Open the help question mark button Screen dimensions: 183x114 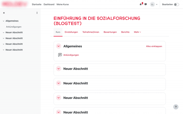pyautogui.click(x=176, y=107)
